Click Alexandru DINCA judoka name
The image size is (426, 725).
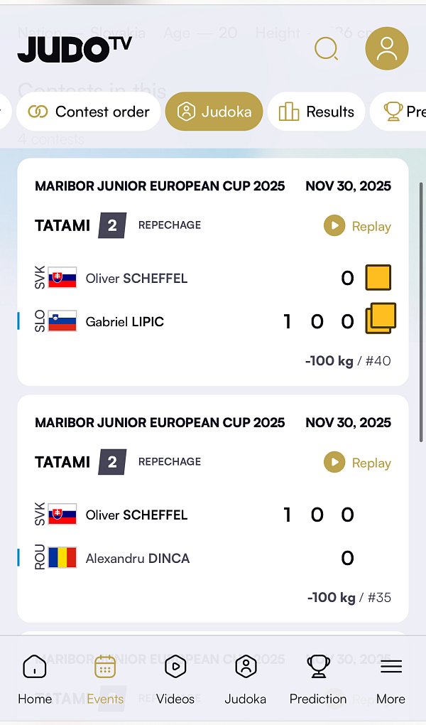tap(137, 559)
